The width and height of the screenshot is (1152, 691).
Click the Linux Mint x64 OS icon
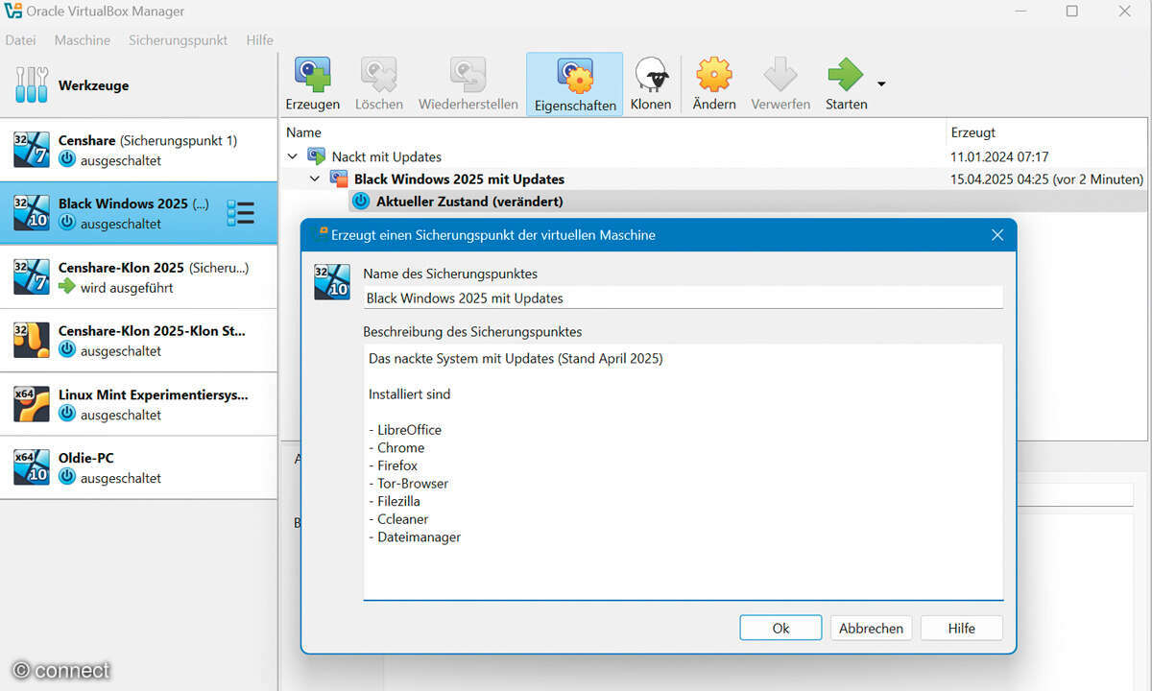click(x=32, y=404)
